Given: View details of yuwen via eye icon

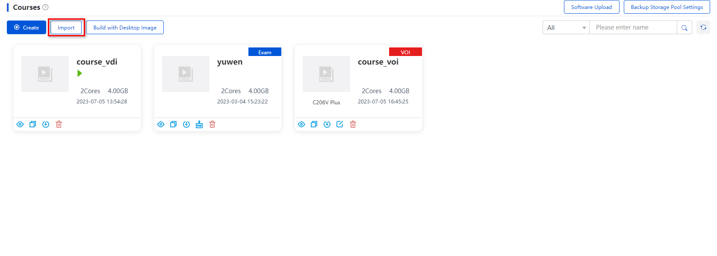Looking at the screenshot, I should point(161,124).
